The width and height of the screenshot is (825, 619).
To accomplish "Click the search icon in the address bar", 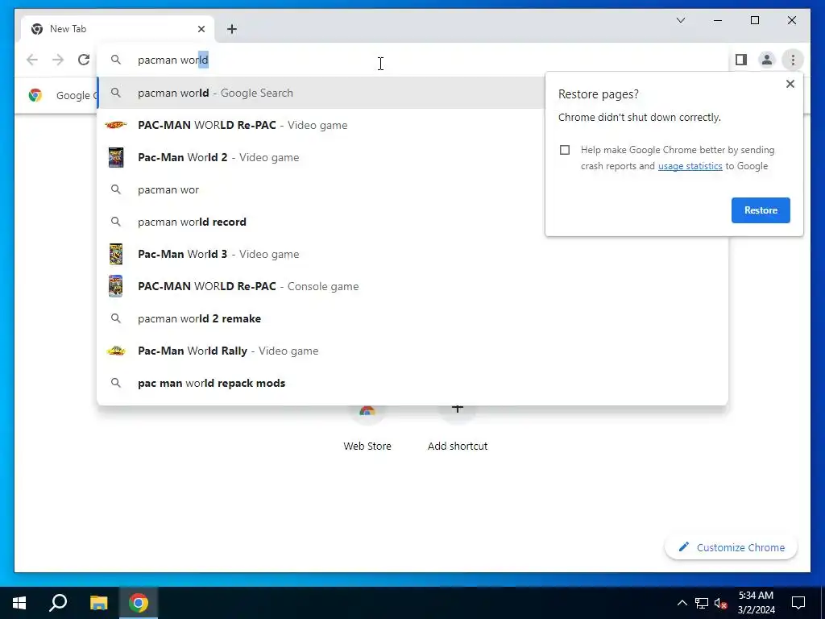I will [x=116, y=60].
